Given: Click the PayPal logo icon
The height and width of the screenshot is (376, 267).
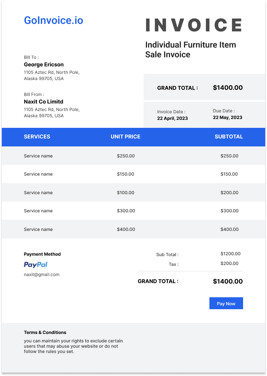Looking at the screenshot, I should [35, 265].
